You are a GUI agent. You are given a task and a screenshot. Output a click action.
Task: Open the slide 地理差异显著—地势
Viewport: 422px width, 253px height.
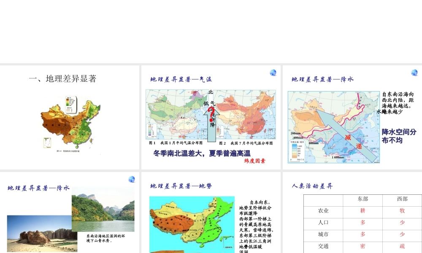point(211,213)
